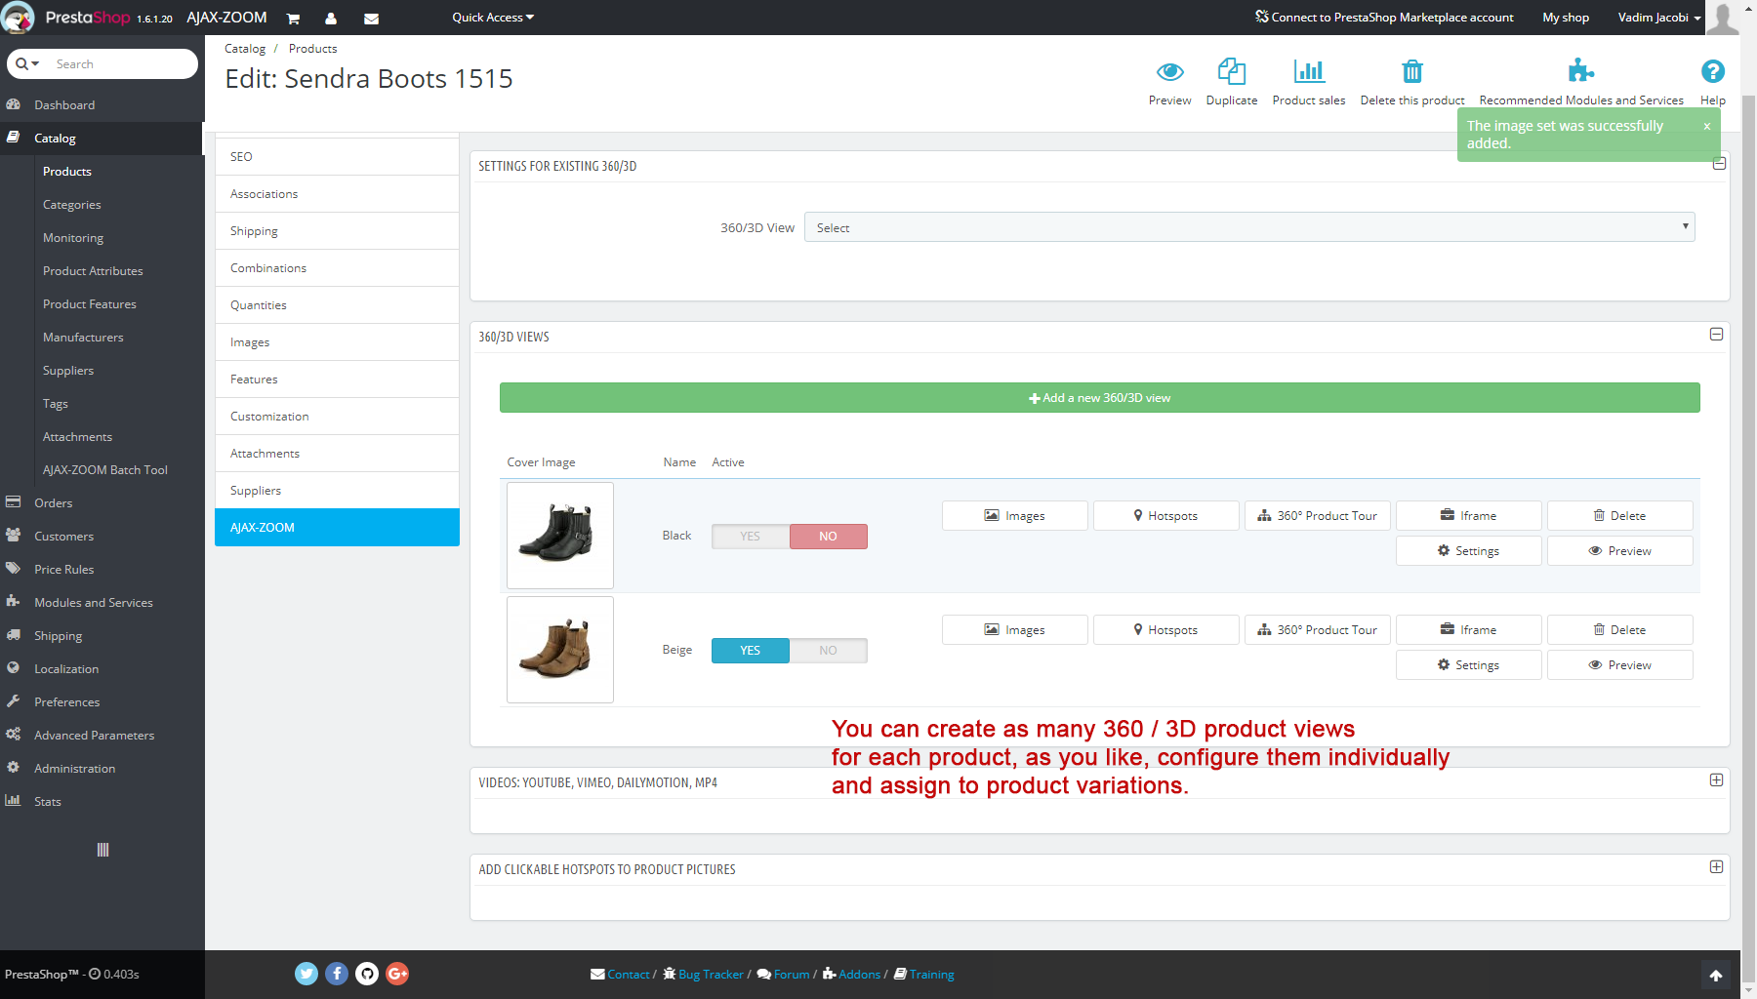Set Beige view active to NO
This screenshot has width=1757, height=999.
tap(828, 651)
